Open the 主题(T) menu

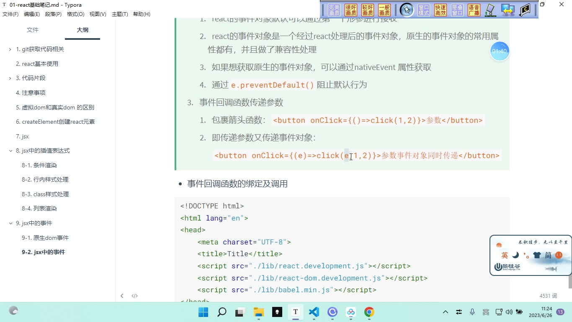pyautogui.click(x=120, y=14)
